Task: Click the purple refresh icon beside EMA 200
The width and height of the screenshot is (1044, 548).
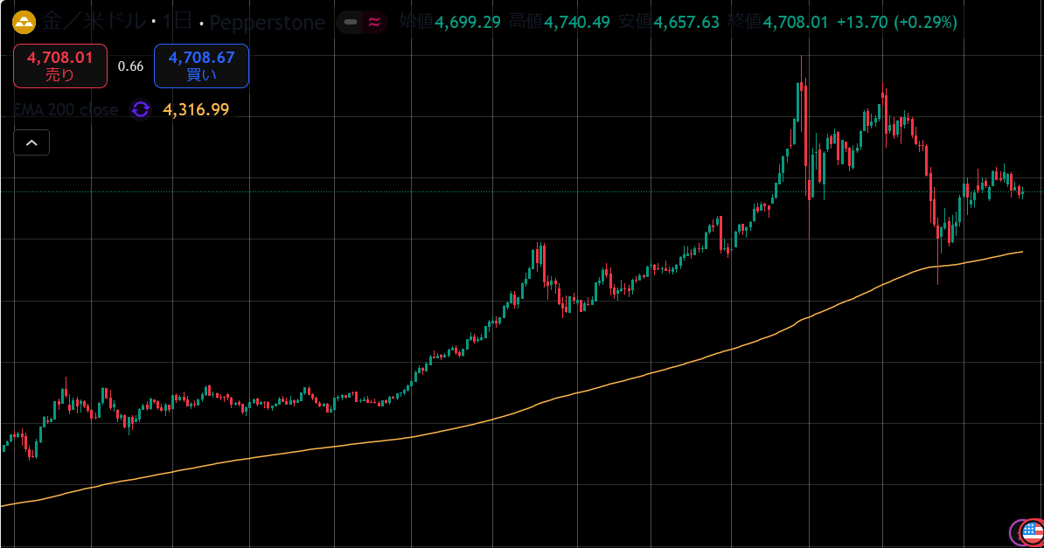Action: 140,109
